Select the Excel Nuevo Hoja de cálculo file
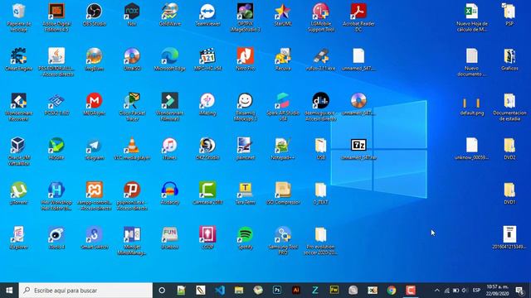Viewport: 531px width, 298px height. point(472,17)
